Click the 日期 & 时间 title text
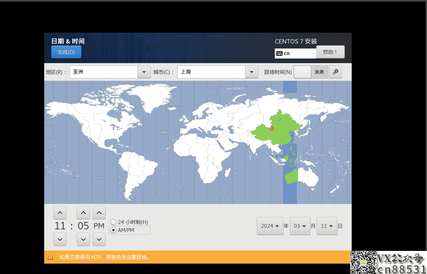This screenshot has height=274, width=427. pos(68,41)
